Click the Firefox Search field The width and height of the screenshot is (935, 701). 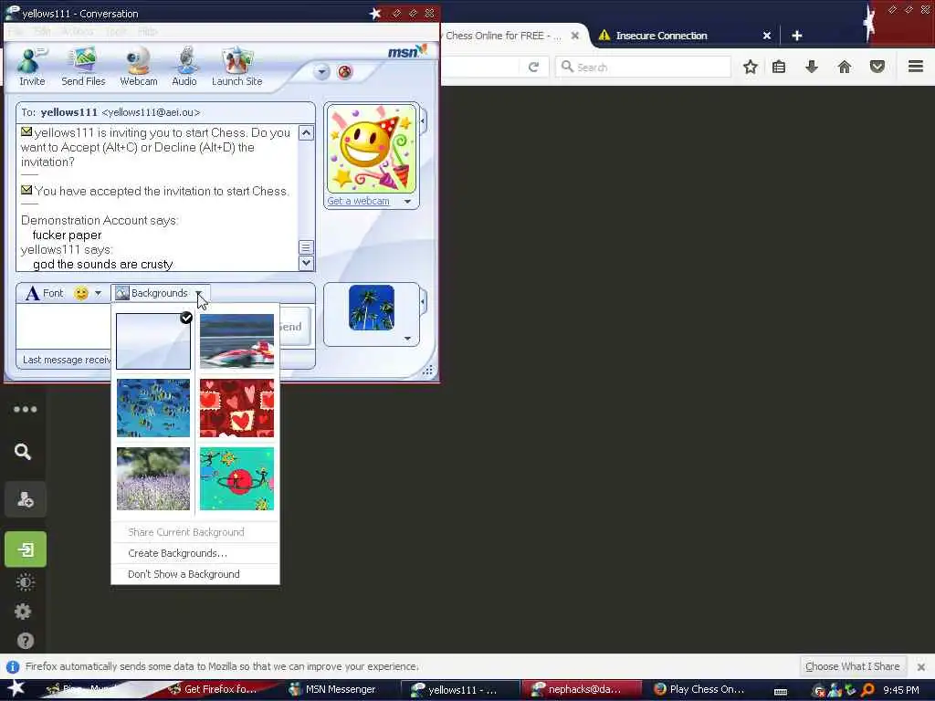(643, 67)
